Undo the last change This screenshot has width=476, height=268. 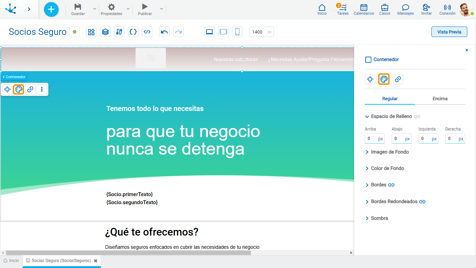[x=164, y=32]
